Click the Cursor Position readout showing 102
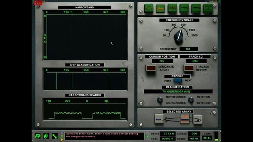The width and height of the screenshot is (253, 142). click(x=162, y=61)
